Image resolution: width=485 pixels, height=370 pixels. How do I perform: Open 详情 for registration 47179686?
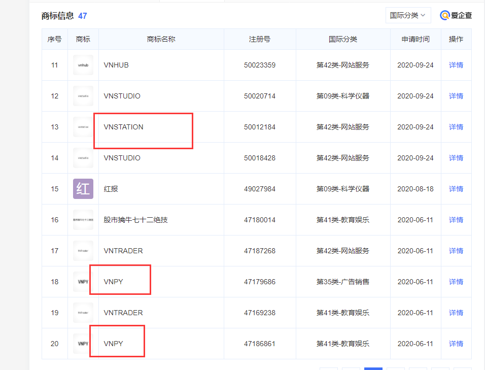[456, 282]
